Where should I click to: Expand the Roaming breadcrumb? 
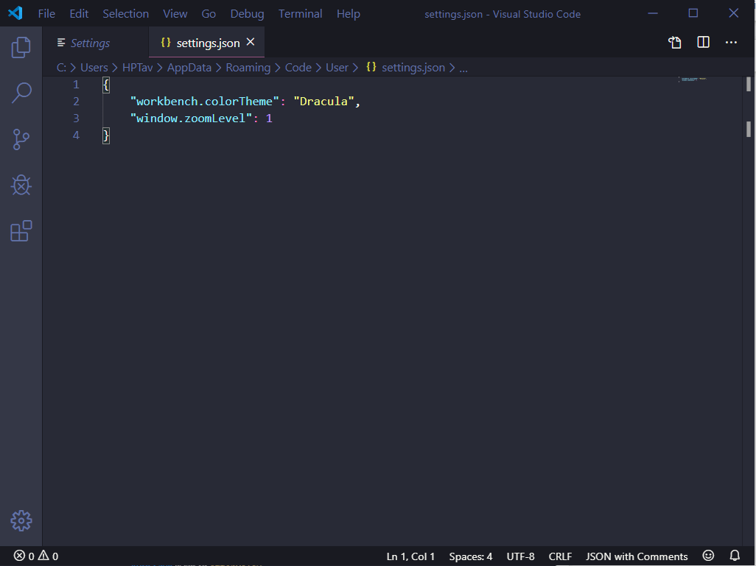point(248,68)
